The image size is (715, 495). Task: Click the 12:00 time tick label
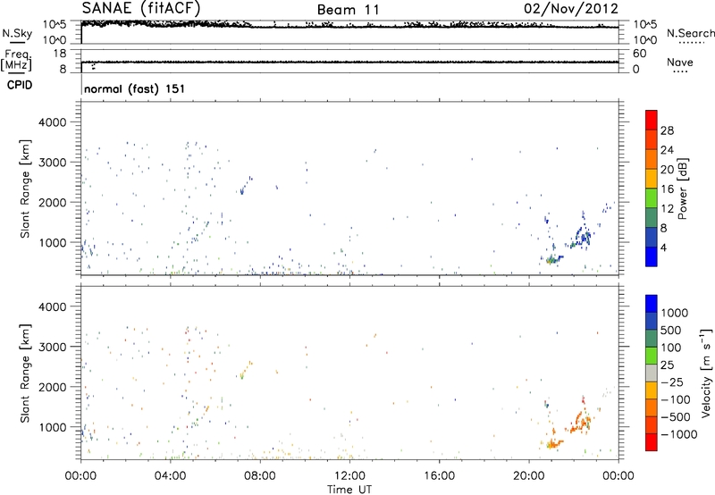pos(349,476)
